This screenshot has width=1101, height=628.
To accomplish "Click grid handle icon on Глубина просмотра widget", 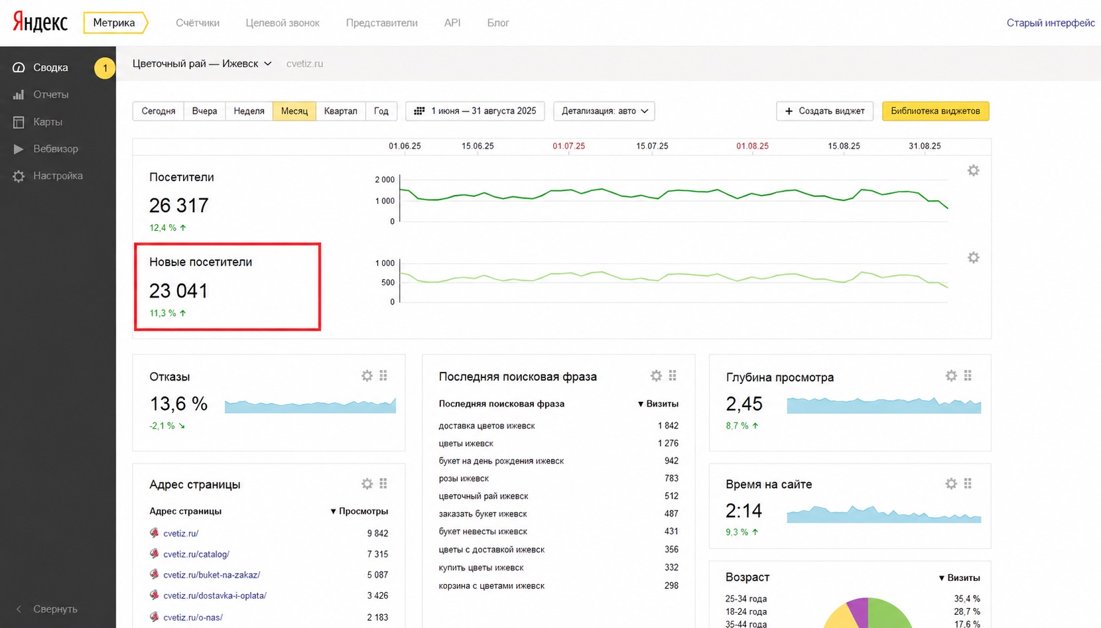I will [968, 376].
